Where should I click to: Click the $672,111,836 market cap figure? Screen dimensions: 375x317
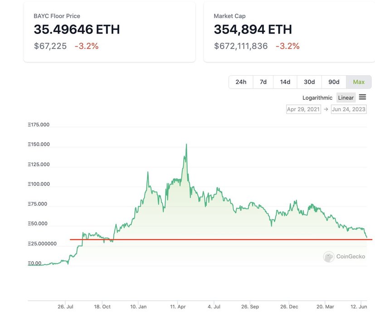click(x=240, y=46)
